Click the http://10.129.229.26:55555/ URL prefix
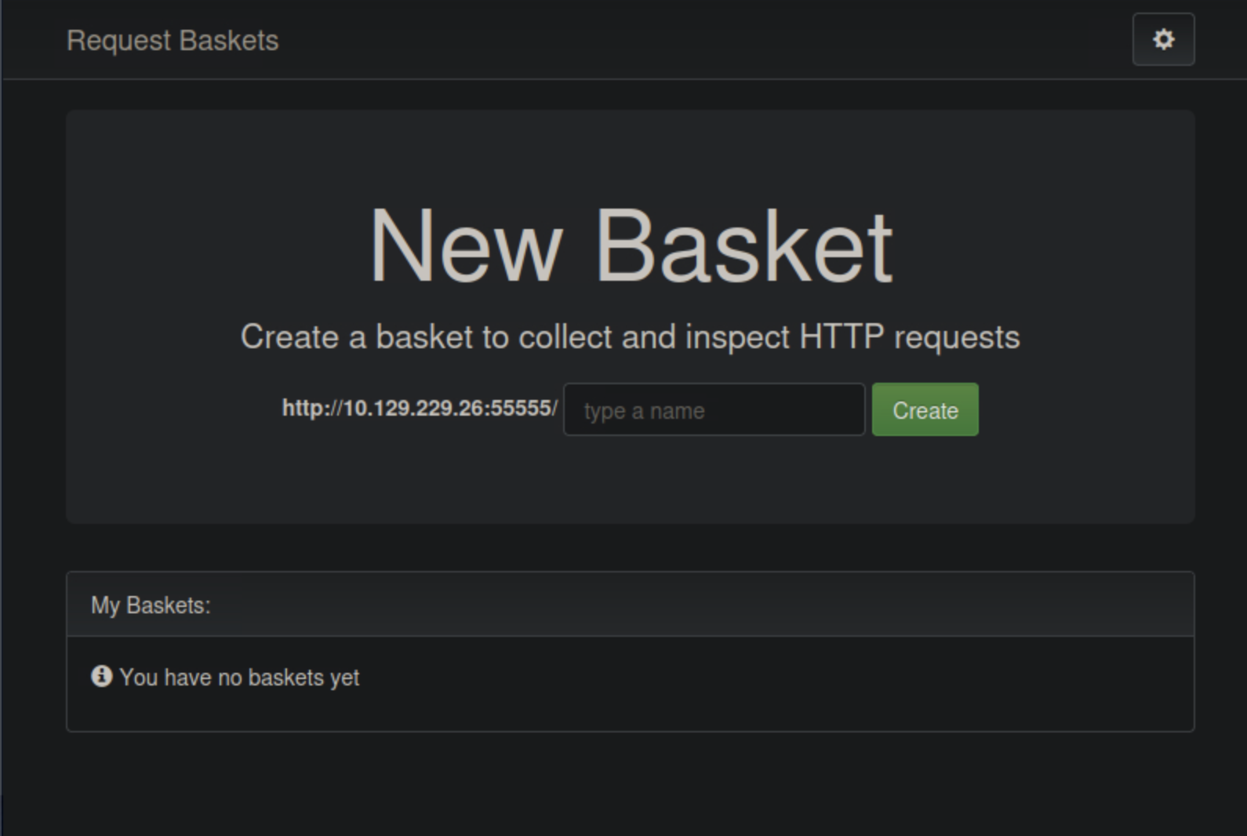The height and width of the screenshot is (836, 1247). coord(419,409)
